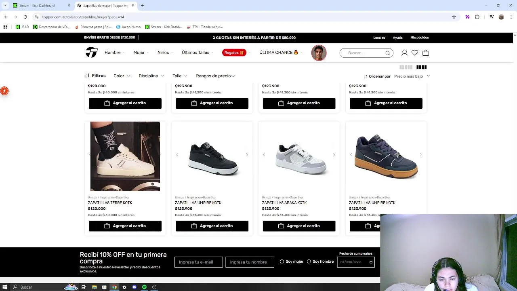The height and width of the screenshot is (291, 517).
Task: Show previous image of Araka Kotk
Action: pos(264,155)
